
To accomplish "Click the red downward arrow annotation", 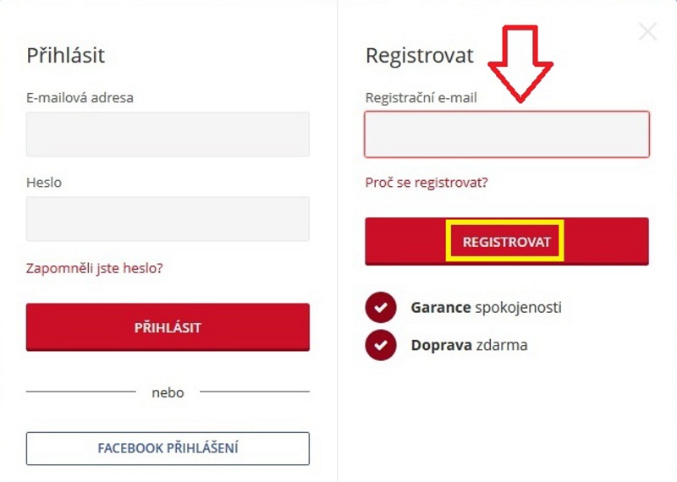I will tap(520, 64).
